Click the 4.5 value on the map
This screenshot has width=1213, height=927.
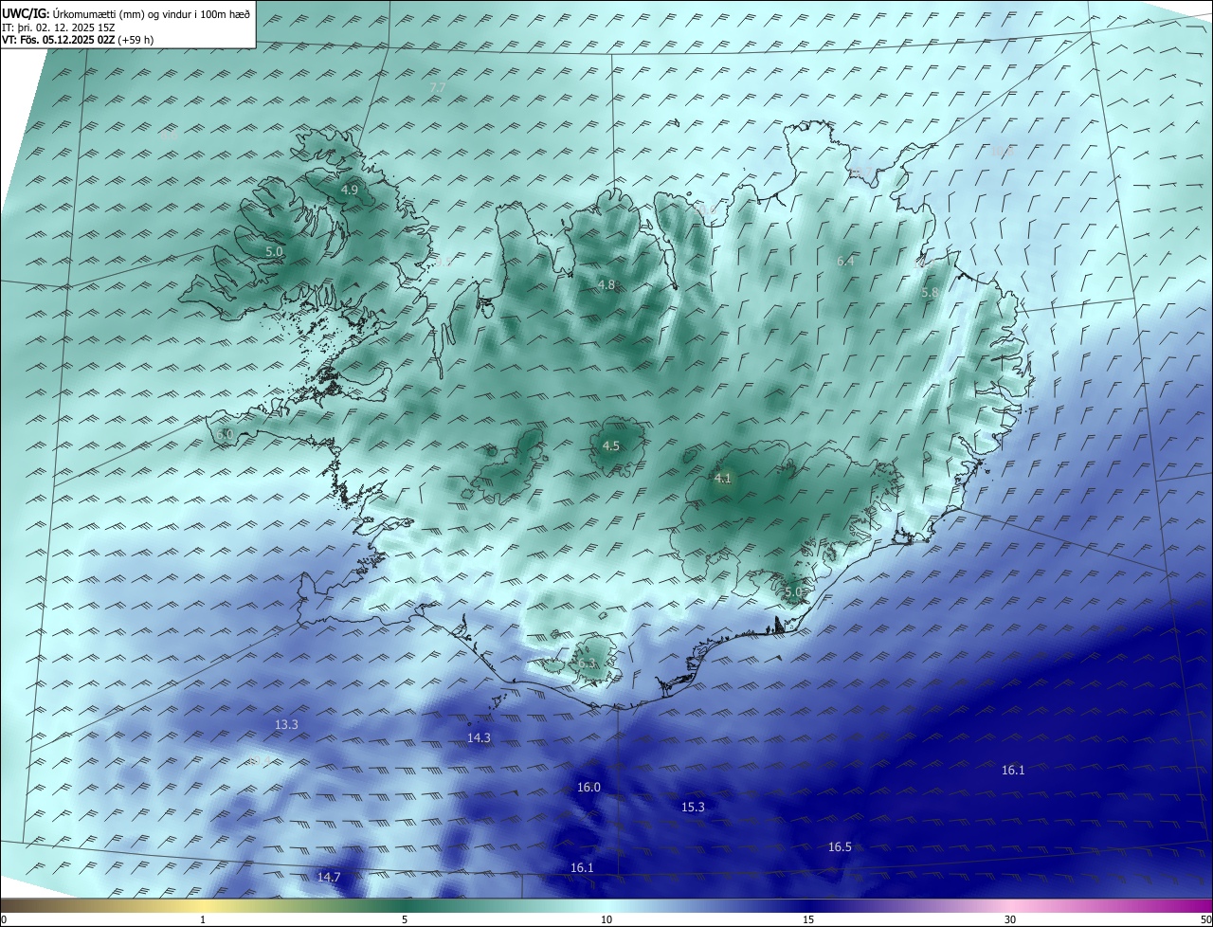pos(611,445)
